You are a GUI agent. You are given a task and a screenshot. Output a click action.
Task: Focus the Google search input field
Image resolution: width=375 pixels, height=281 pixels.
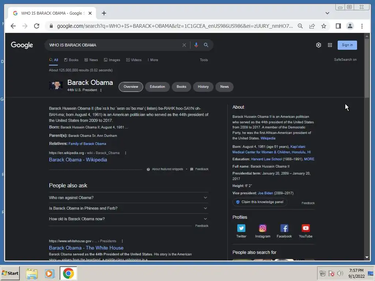pos(115,45)
